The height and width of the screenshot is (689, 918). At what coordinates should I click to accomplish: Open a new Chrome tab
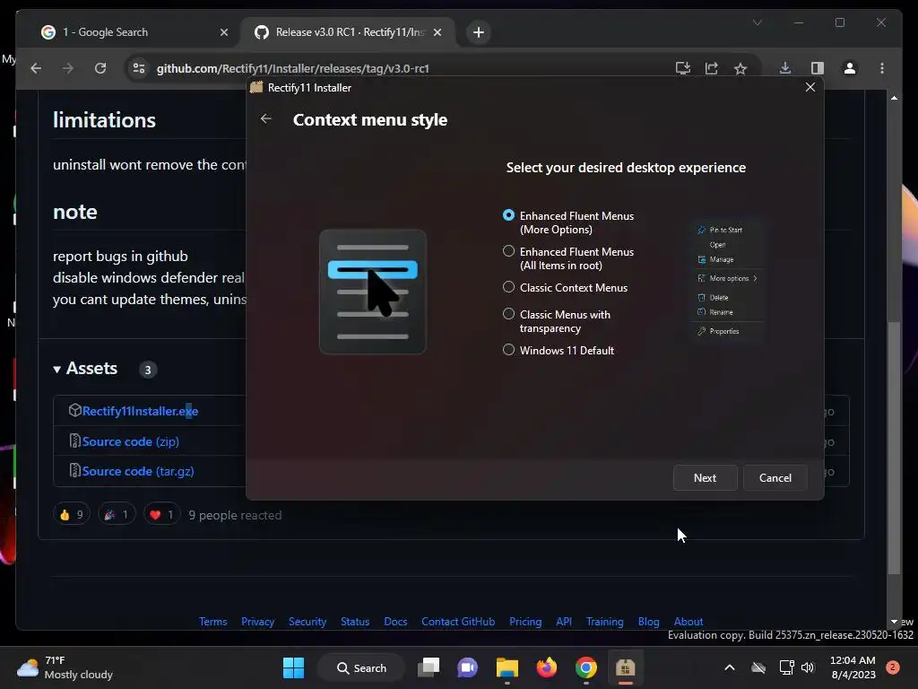tap(479, 32)
